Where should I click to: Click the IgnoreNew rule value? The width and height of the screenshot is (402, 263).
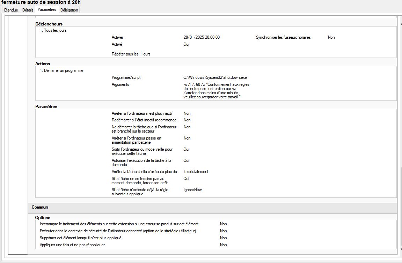click(x=192, y=190)
